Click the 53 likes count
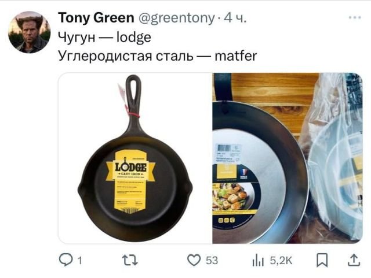This screenshot has width=371, height=278. [x=212, y=261]
